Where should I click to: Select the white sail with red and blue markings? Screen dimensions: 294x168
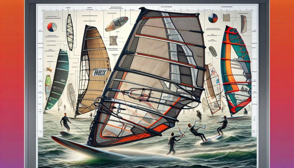click(212, 86)
